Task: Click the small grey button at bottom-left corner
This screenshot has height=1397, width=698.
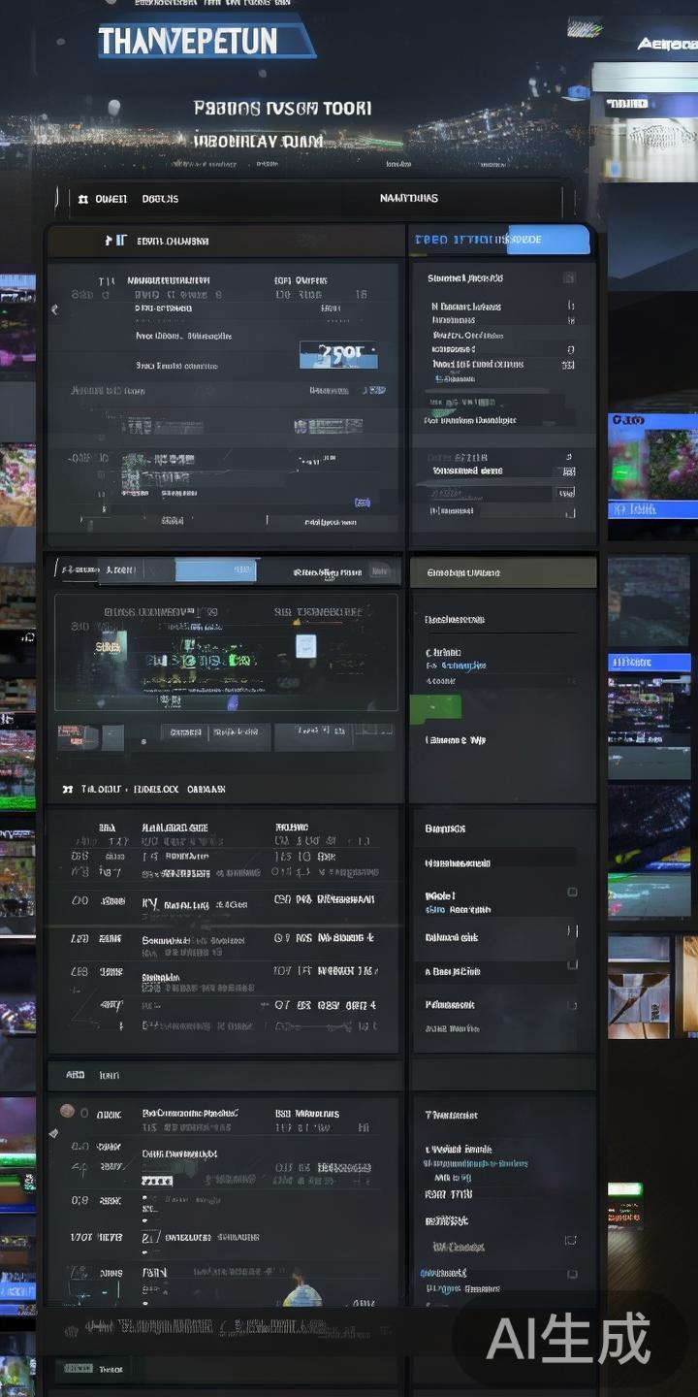Action: (79, 1368)
